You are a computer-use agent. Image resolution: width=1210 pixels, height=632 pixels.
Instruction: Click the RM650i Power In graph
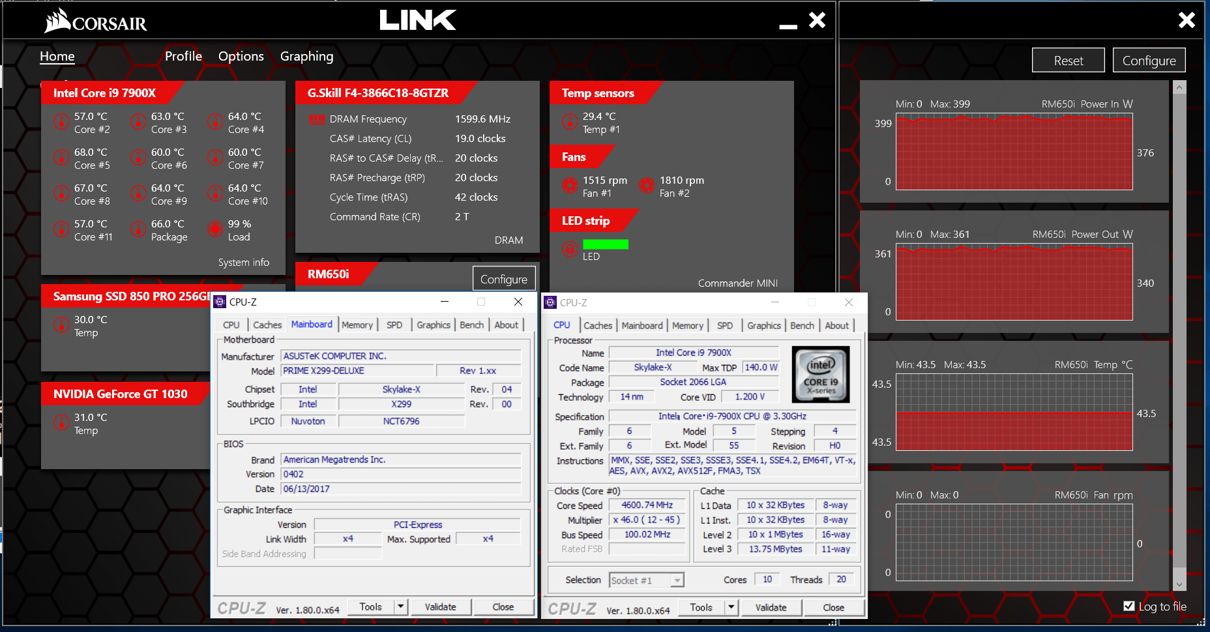[1014, 152]
